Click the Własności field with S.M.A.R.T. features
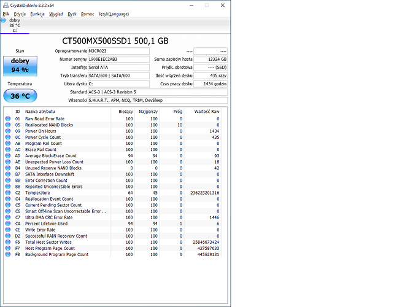 [158, 100]
